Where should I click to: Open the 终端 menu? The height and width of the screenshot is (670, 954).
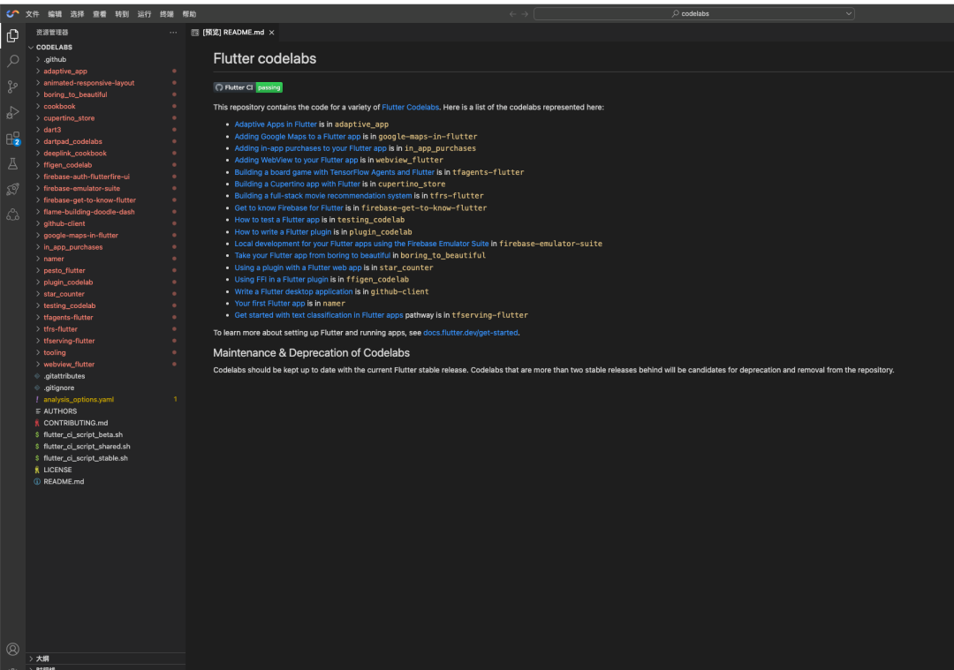[x=167, y=14]
